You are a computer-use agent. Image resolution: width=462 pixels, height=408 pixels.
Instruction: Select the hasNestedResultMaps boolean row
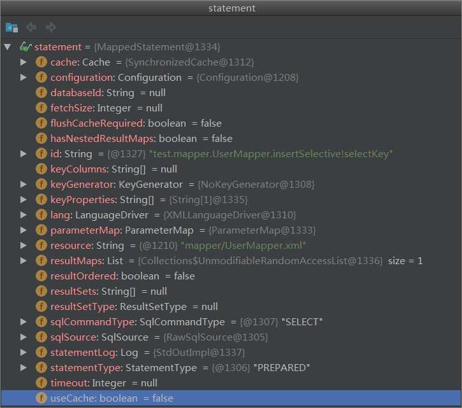click(141, 139)
